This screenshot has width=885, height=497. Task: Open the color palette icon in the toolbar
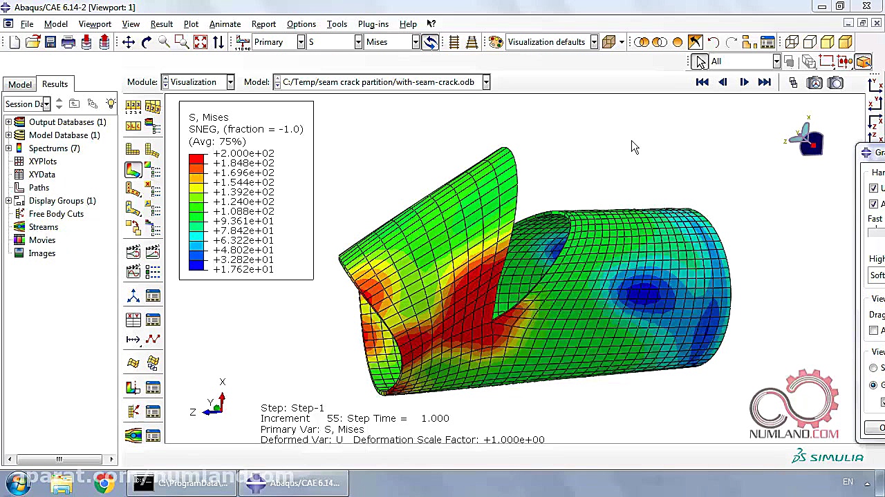pos(496,42)
